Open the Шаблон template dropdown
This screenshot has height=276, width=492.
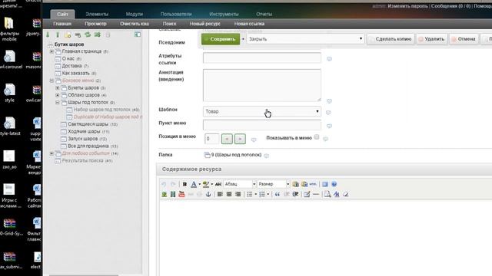pos(262,111)
